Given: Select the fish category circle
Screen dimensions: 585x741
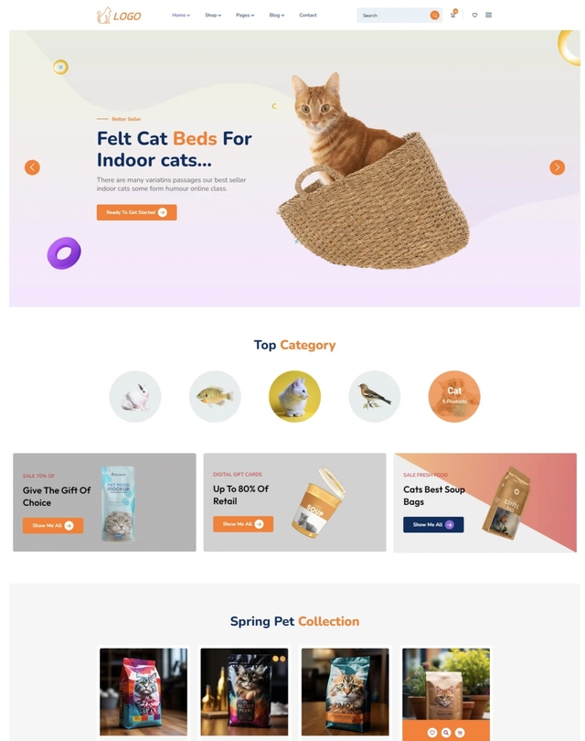Looking at the screenshot, I should pos(215,396).
